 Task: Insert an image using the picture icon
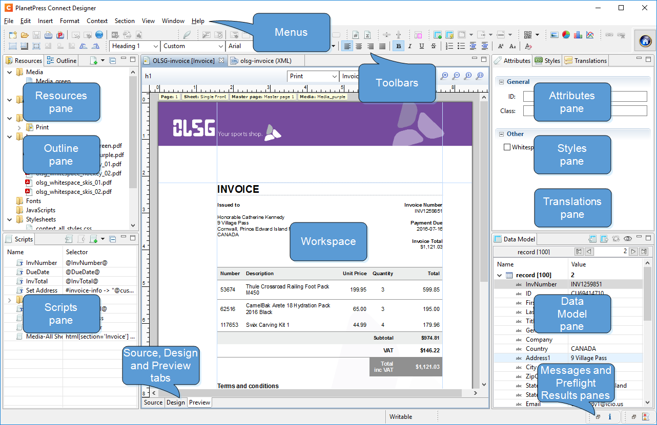click(x=555, y=35)
